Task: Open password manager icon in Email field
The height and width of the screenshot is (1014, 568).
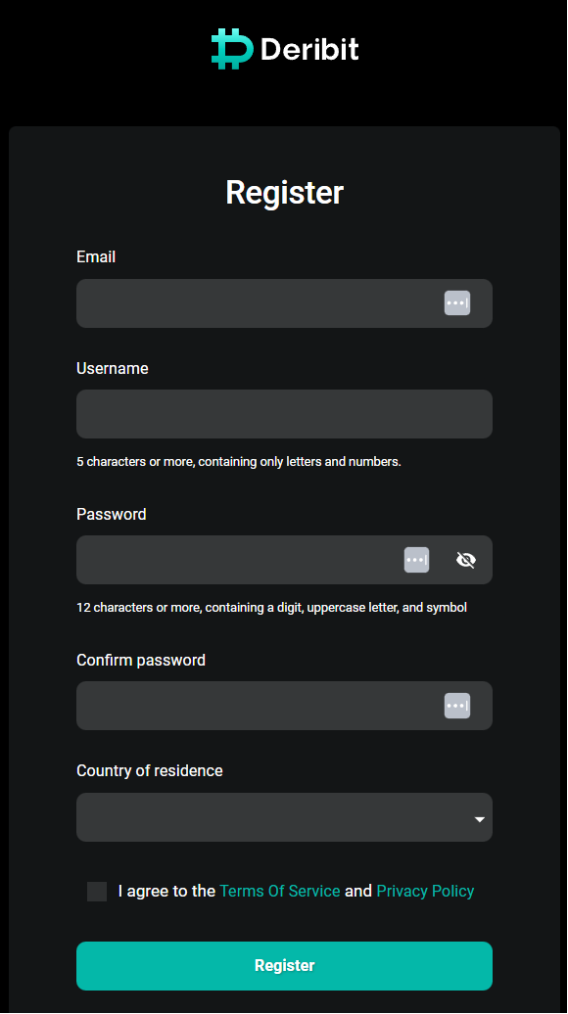Action: [x=456, y=302]
